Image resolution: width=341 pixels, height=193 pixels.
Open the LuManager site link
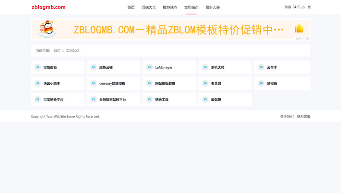164,67
